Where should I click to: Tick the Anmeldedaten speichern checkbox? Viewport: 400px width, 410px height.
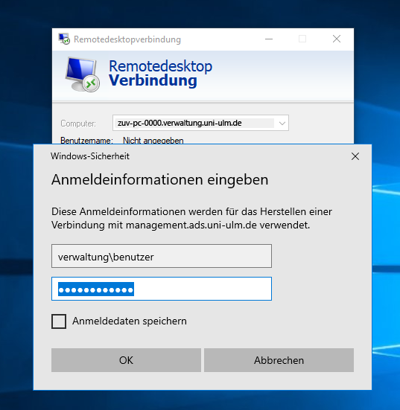(59, 321)
